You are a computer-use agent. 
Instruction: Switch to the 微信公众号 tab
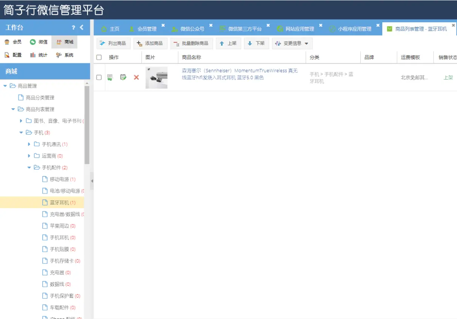coord(188,29)
